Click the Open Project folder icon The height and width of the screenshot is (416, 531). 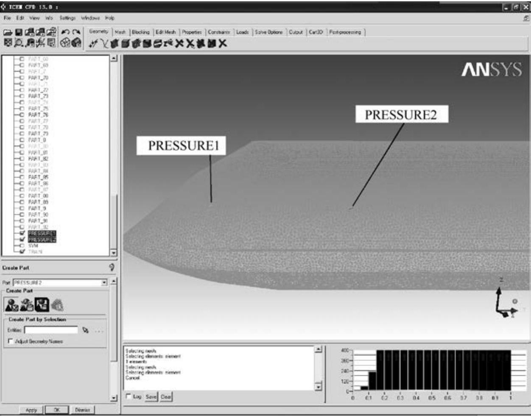click(8, 32)
